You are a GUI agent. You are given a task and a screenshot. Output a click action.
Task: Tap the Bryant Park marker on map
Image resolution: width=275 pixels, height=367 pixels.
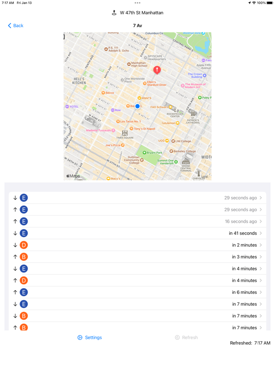pos(144,152)
